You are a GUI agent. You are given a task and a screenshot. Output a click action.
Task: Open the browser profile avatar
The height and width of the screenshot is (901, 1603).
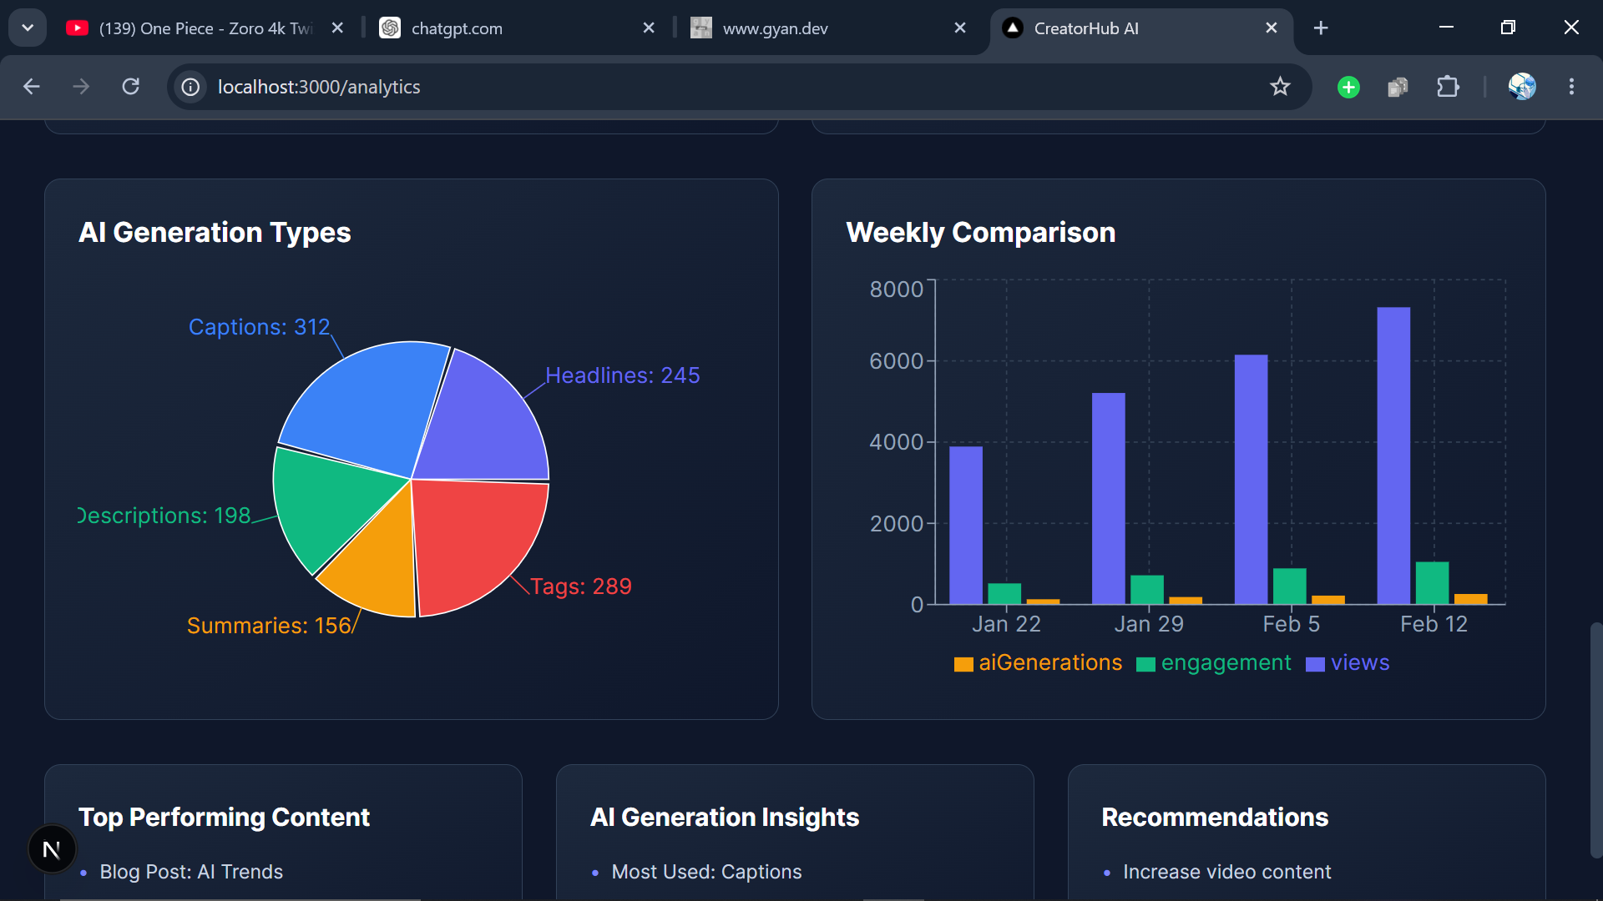coord(1522,87)
